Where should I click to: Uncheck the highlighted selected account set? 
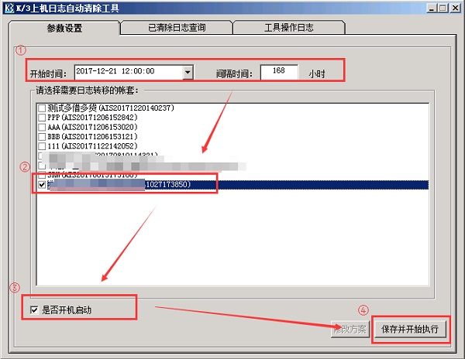click(42, 185)
